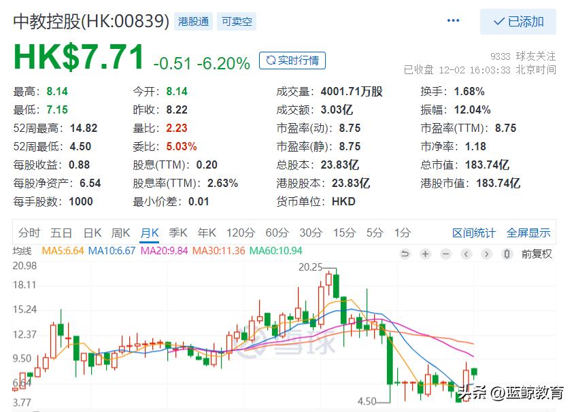576x412 pixels.
Task: Reset the chart view with the undo icon
Action: 405,254
